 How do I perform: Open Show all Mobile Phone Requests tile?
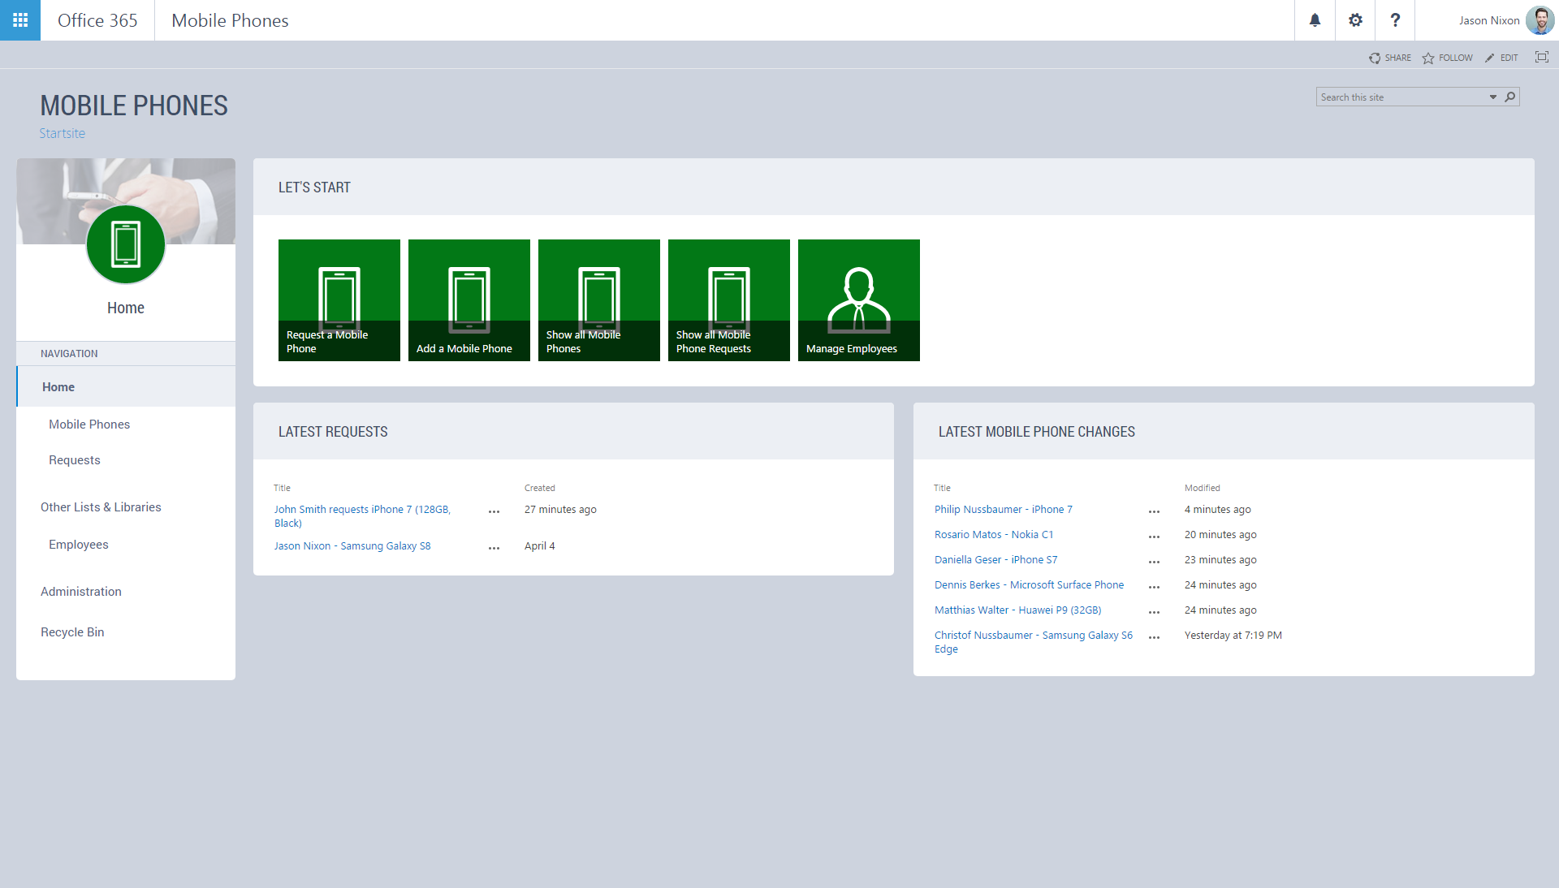tap(729, 300)
